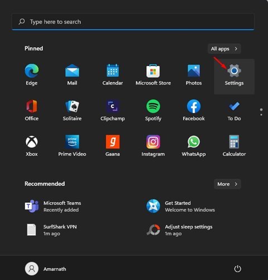Show More recommended items

227,184
